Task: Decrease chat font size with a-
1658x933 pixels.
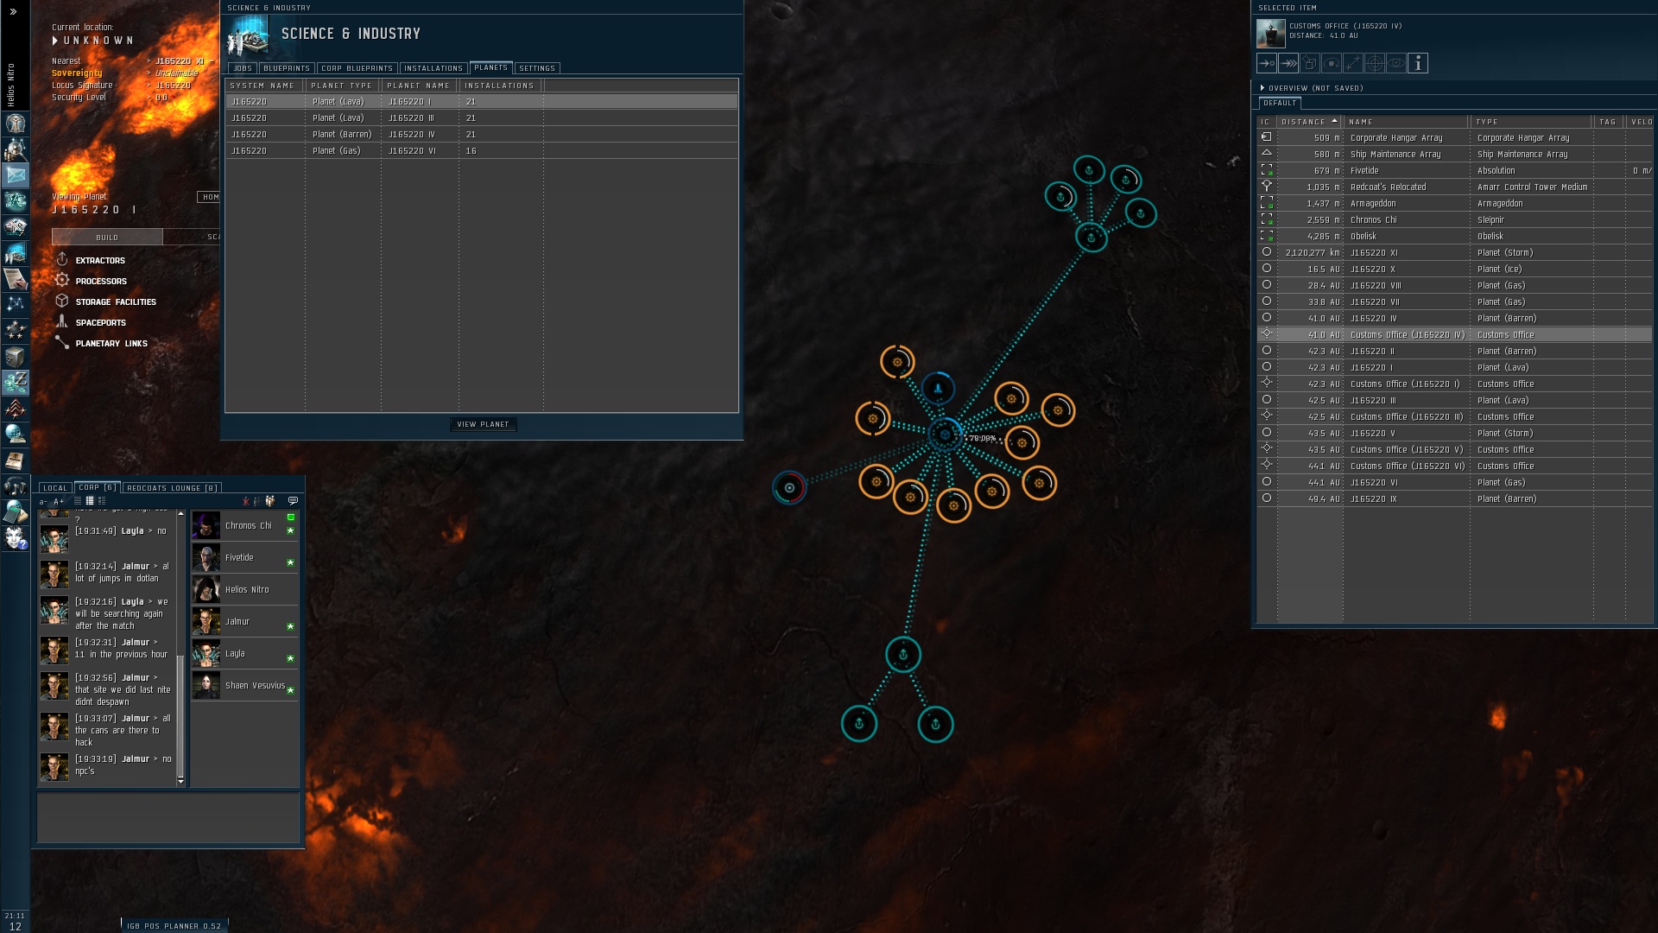Action: tap(43, 502)
